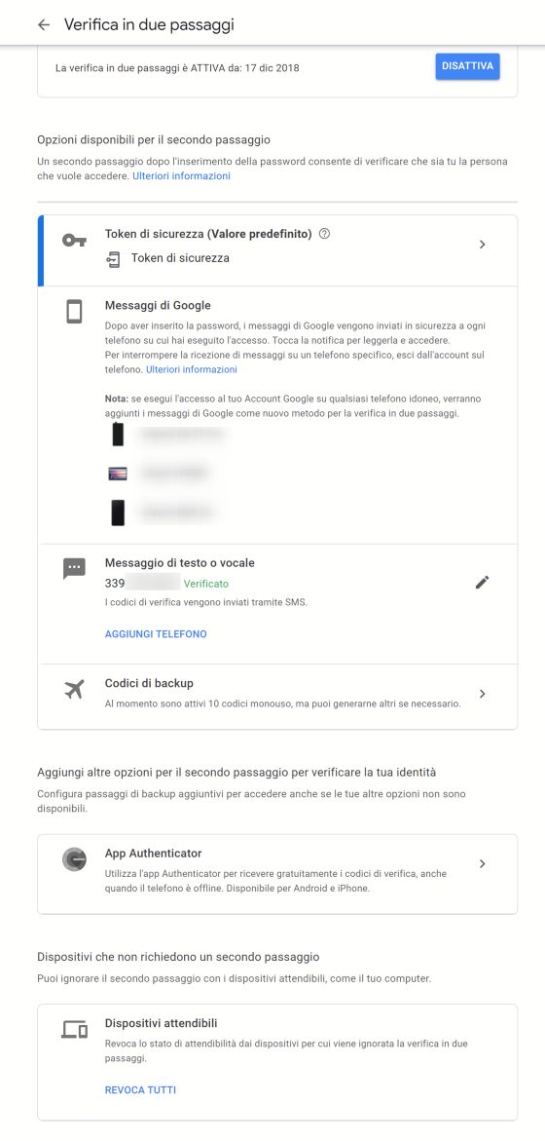
Task: Open the help icon next to Valore predefinito
Action: (325, 234)
